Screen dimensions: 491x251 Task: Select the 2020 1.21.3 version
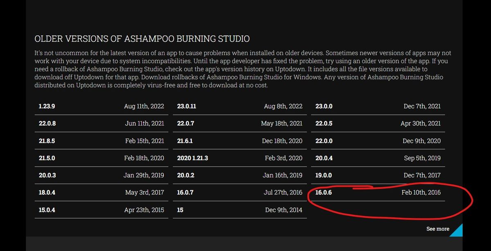pyautogui.click(x=192, y=158)
